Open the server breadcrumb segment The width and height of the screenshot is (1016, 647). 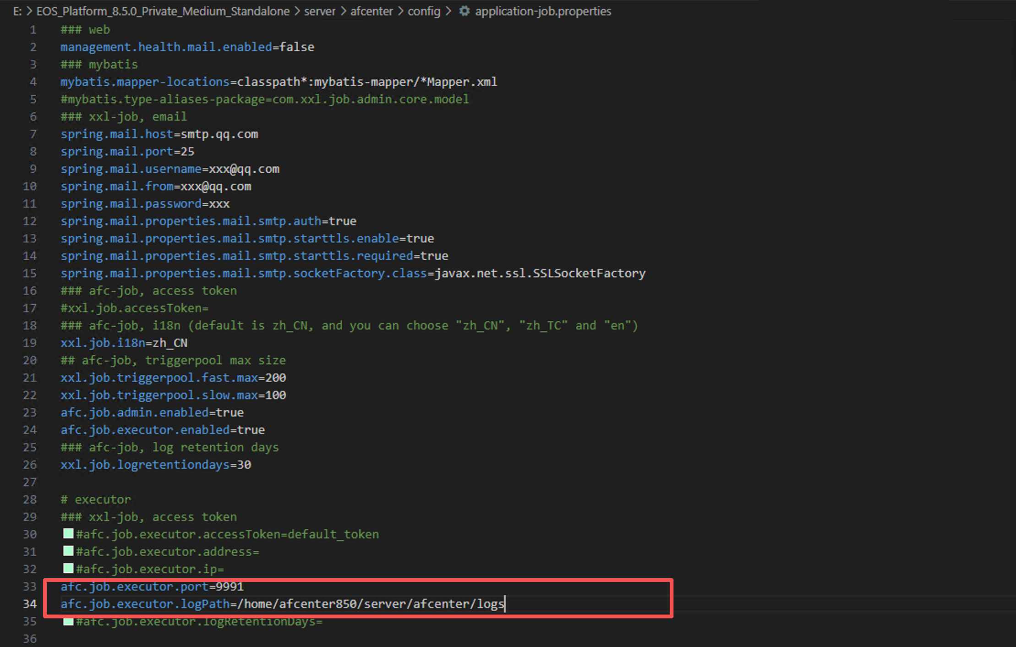click(319, 11)
